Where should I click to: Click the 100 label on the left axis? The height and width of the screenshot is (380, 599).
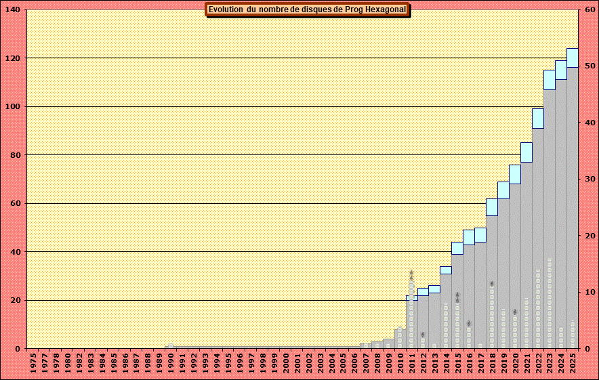pos(12,106)
